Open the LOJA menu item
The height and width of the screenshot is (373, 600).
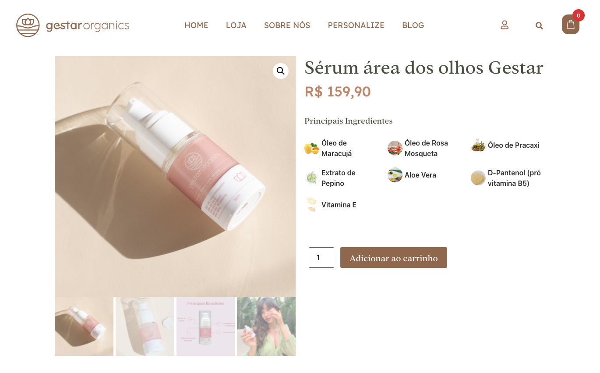(236, 25)
